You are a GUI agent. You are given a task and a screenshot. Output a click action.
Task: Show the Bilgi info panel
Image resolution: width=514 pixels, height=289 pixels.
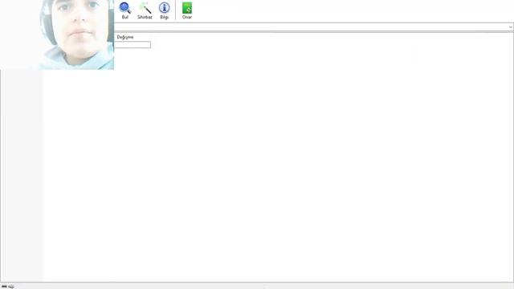click(x=164, y=10)
